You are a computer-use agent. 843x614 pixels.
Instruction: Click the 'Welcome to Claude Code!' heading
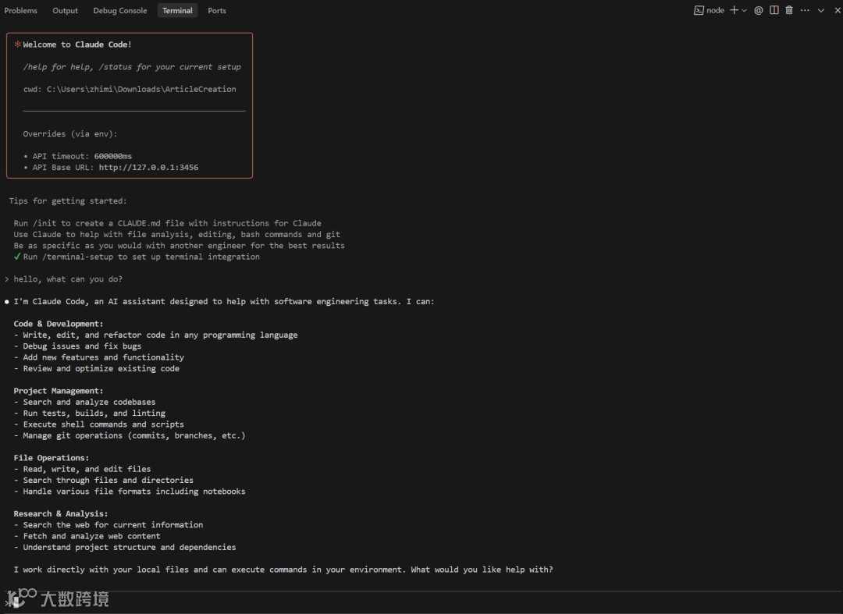coord(76,44)
